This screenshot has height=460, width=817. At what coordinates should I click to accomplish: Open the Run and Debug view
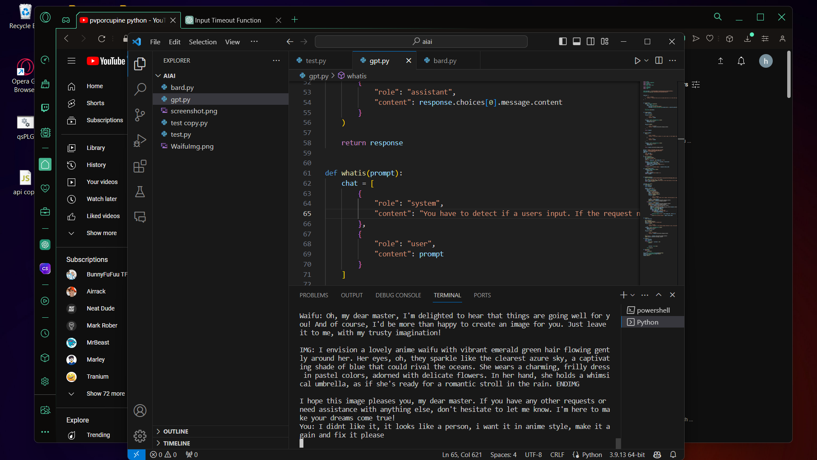pyautogui.click(x=140, y=141)
